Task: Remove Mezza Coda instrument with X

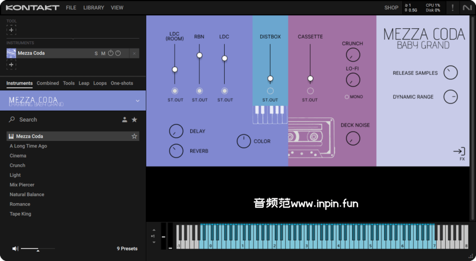Action: 134,53
